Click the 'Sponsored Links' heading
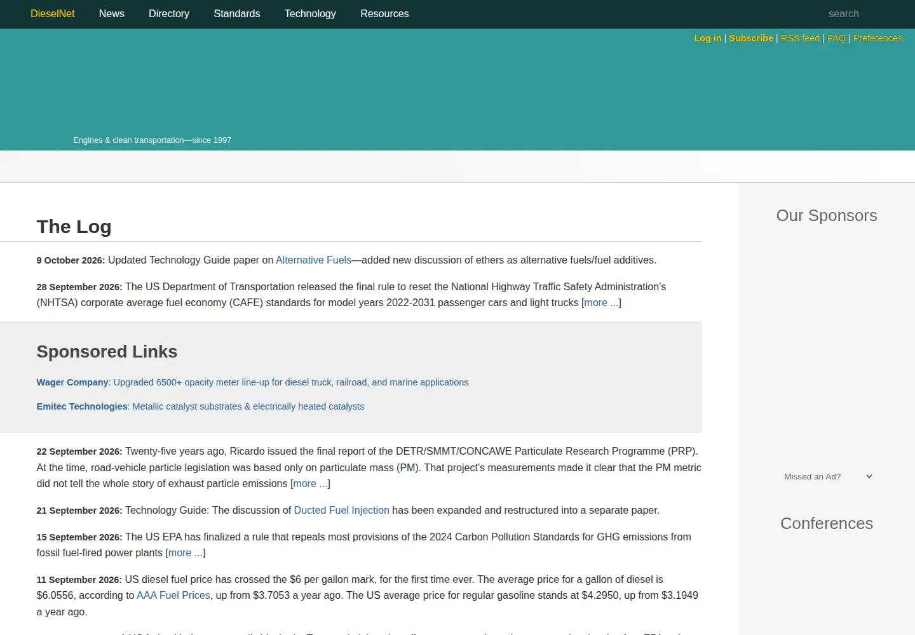 pyautogui.click(x=107, y=351)
